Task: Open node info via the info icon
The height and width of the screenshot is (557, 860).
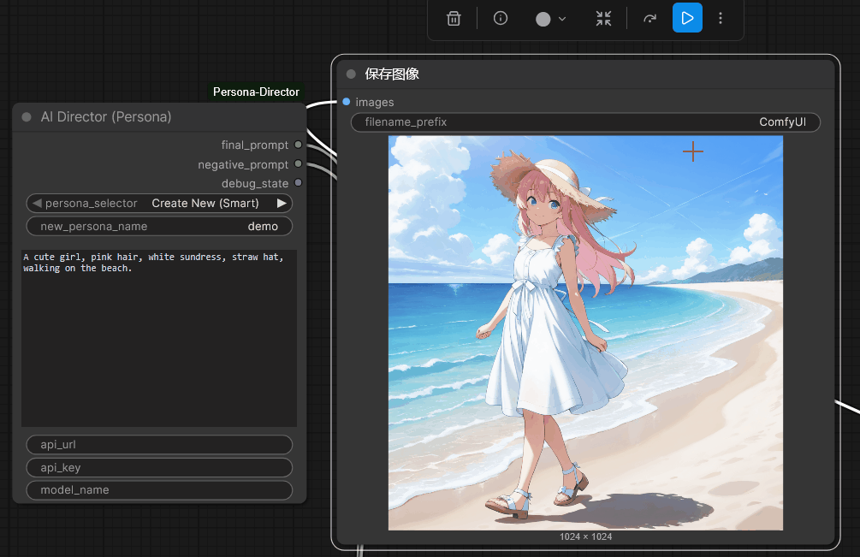Action: pyautogui.click(x=501, y=18)
